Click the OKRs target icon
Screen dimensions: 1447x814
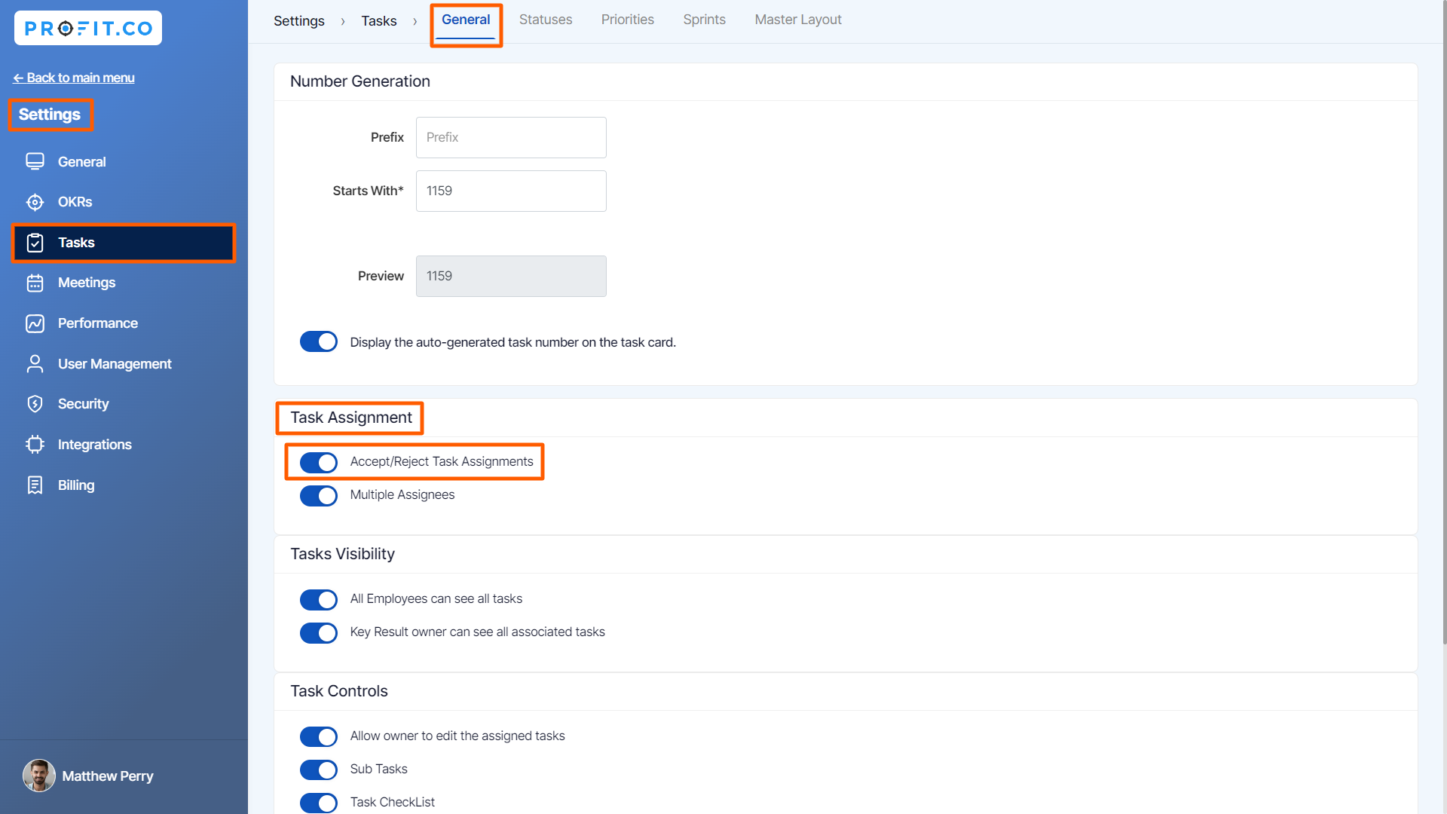coord(35,202)
